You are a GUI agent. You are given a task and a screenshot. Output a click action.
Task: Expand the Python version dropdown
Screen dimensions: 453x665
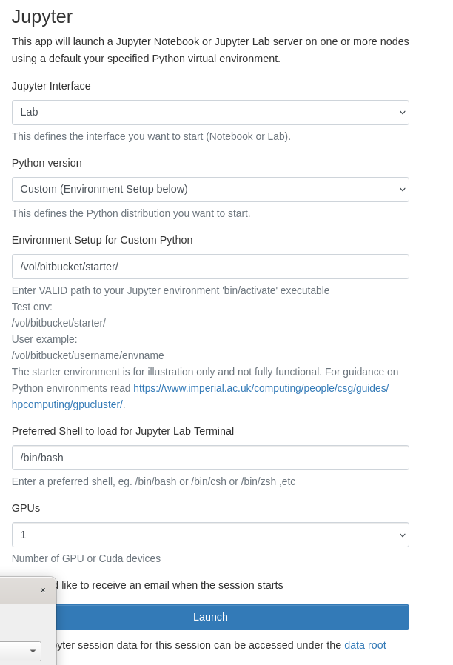[x=210, y=190]
